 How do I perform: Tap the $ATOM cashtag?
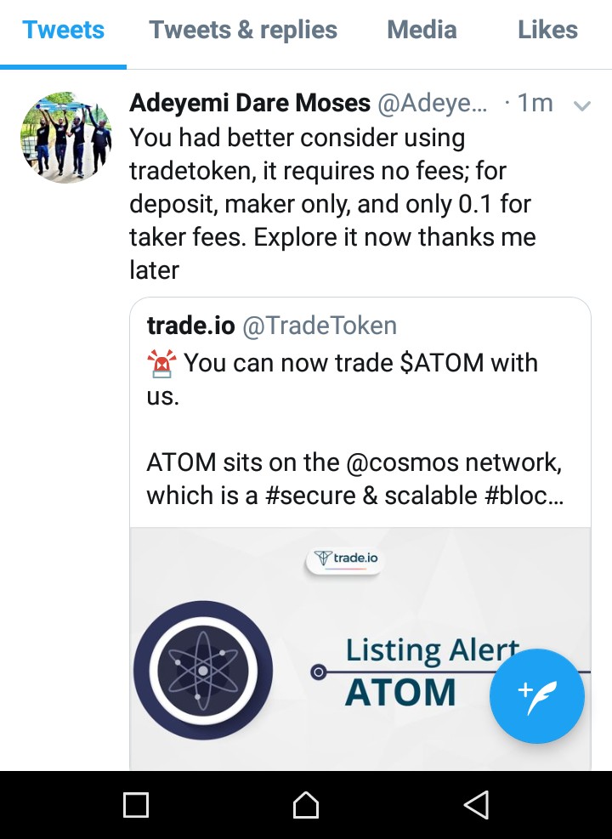coord(442,363)
